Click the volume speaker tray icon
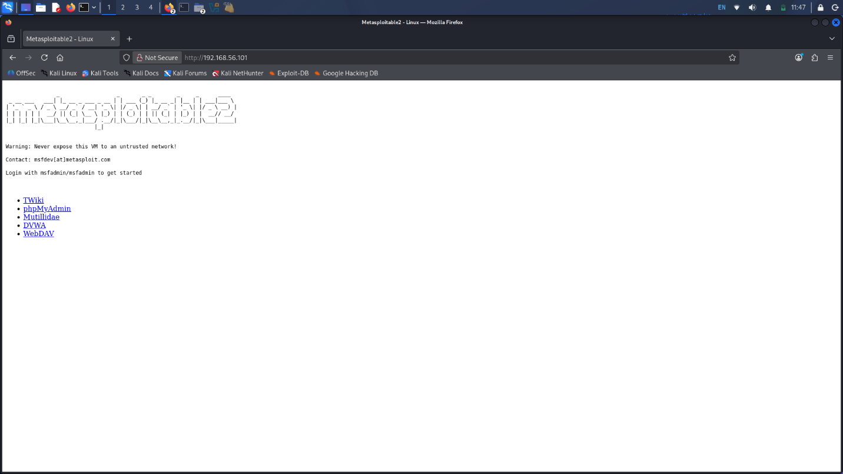 click(752, 8)
